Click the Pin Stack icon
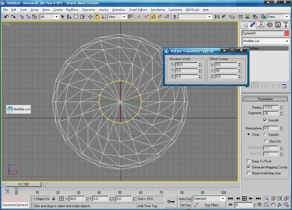The width and height of the screenshot is (292, 210). click(247, 86)
